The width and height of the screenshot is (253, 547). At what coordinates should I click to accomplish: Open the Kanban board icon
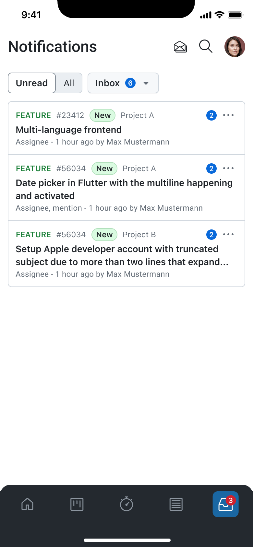tap(77, 504)
